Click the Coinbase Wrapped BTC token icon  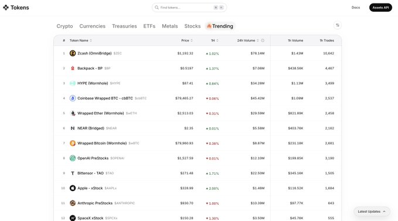[73, 98]
